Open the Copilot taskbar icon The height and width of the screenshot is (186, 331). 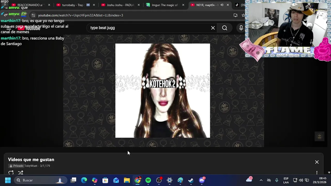tap(95, 180)
